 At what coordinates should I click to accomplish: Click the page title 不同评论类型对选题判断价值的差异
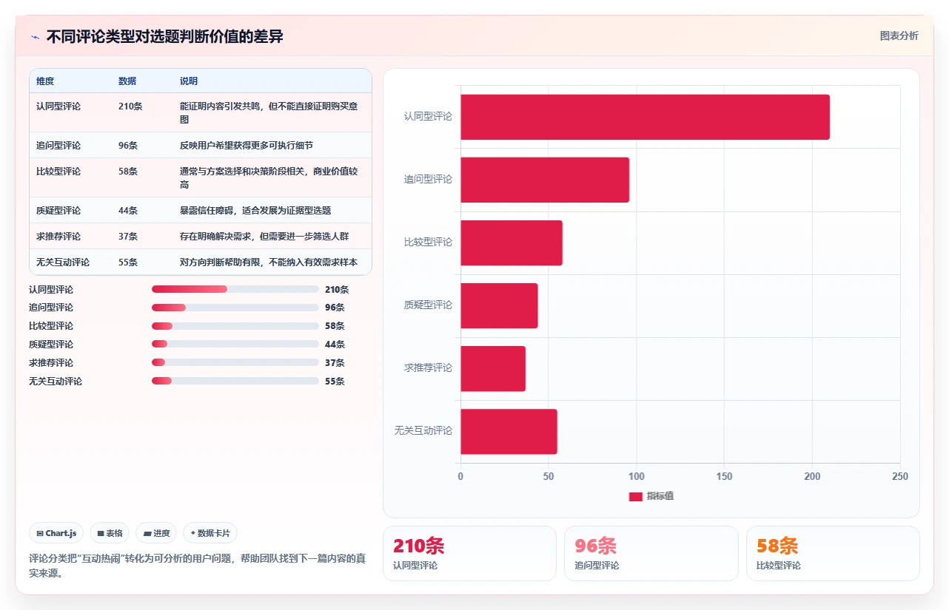164,36
